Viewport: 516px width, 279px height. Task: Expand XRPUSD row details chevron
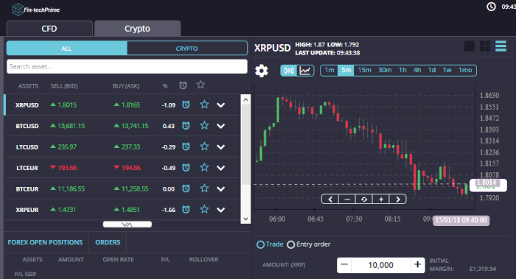coord(221,105)
